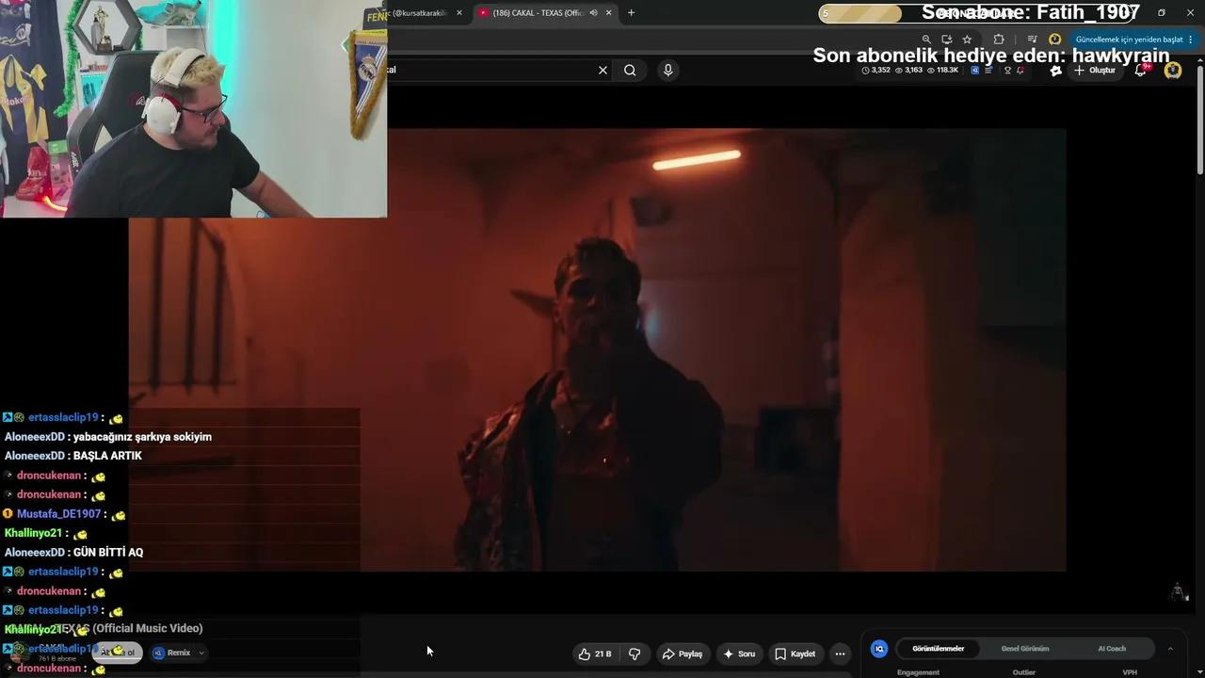Collapse the vidIQ panel with the chevron
This screenshot has height=678, width=1205.
pyautogui.click(x=1170, y=649)
